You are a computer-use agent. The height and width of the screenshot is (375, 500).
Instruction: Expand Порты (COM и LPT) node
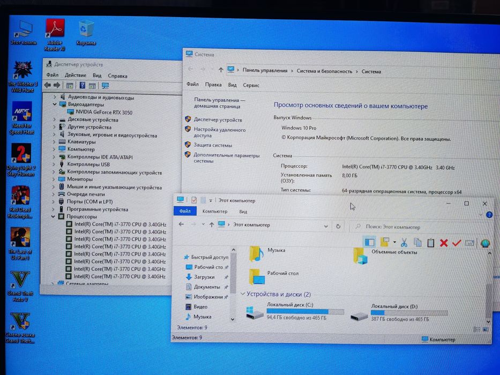53,201
